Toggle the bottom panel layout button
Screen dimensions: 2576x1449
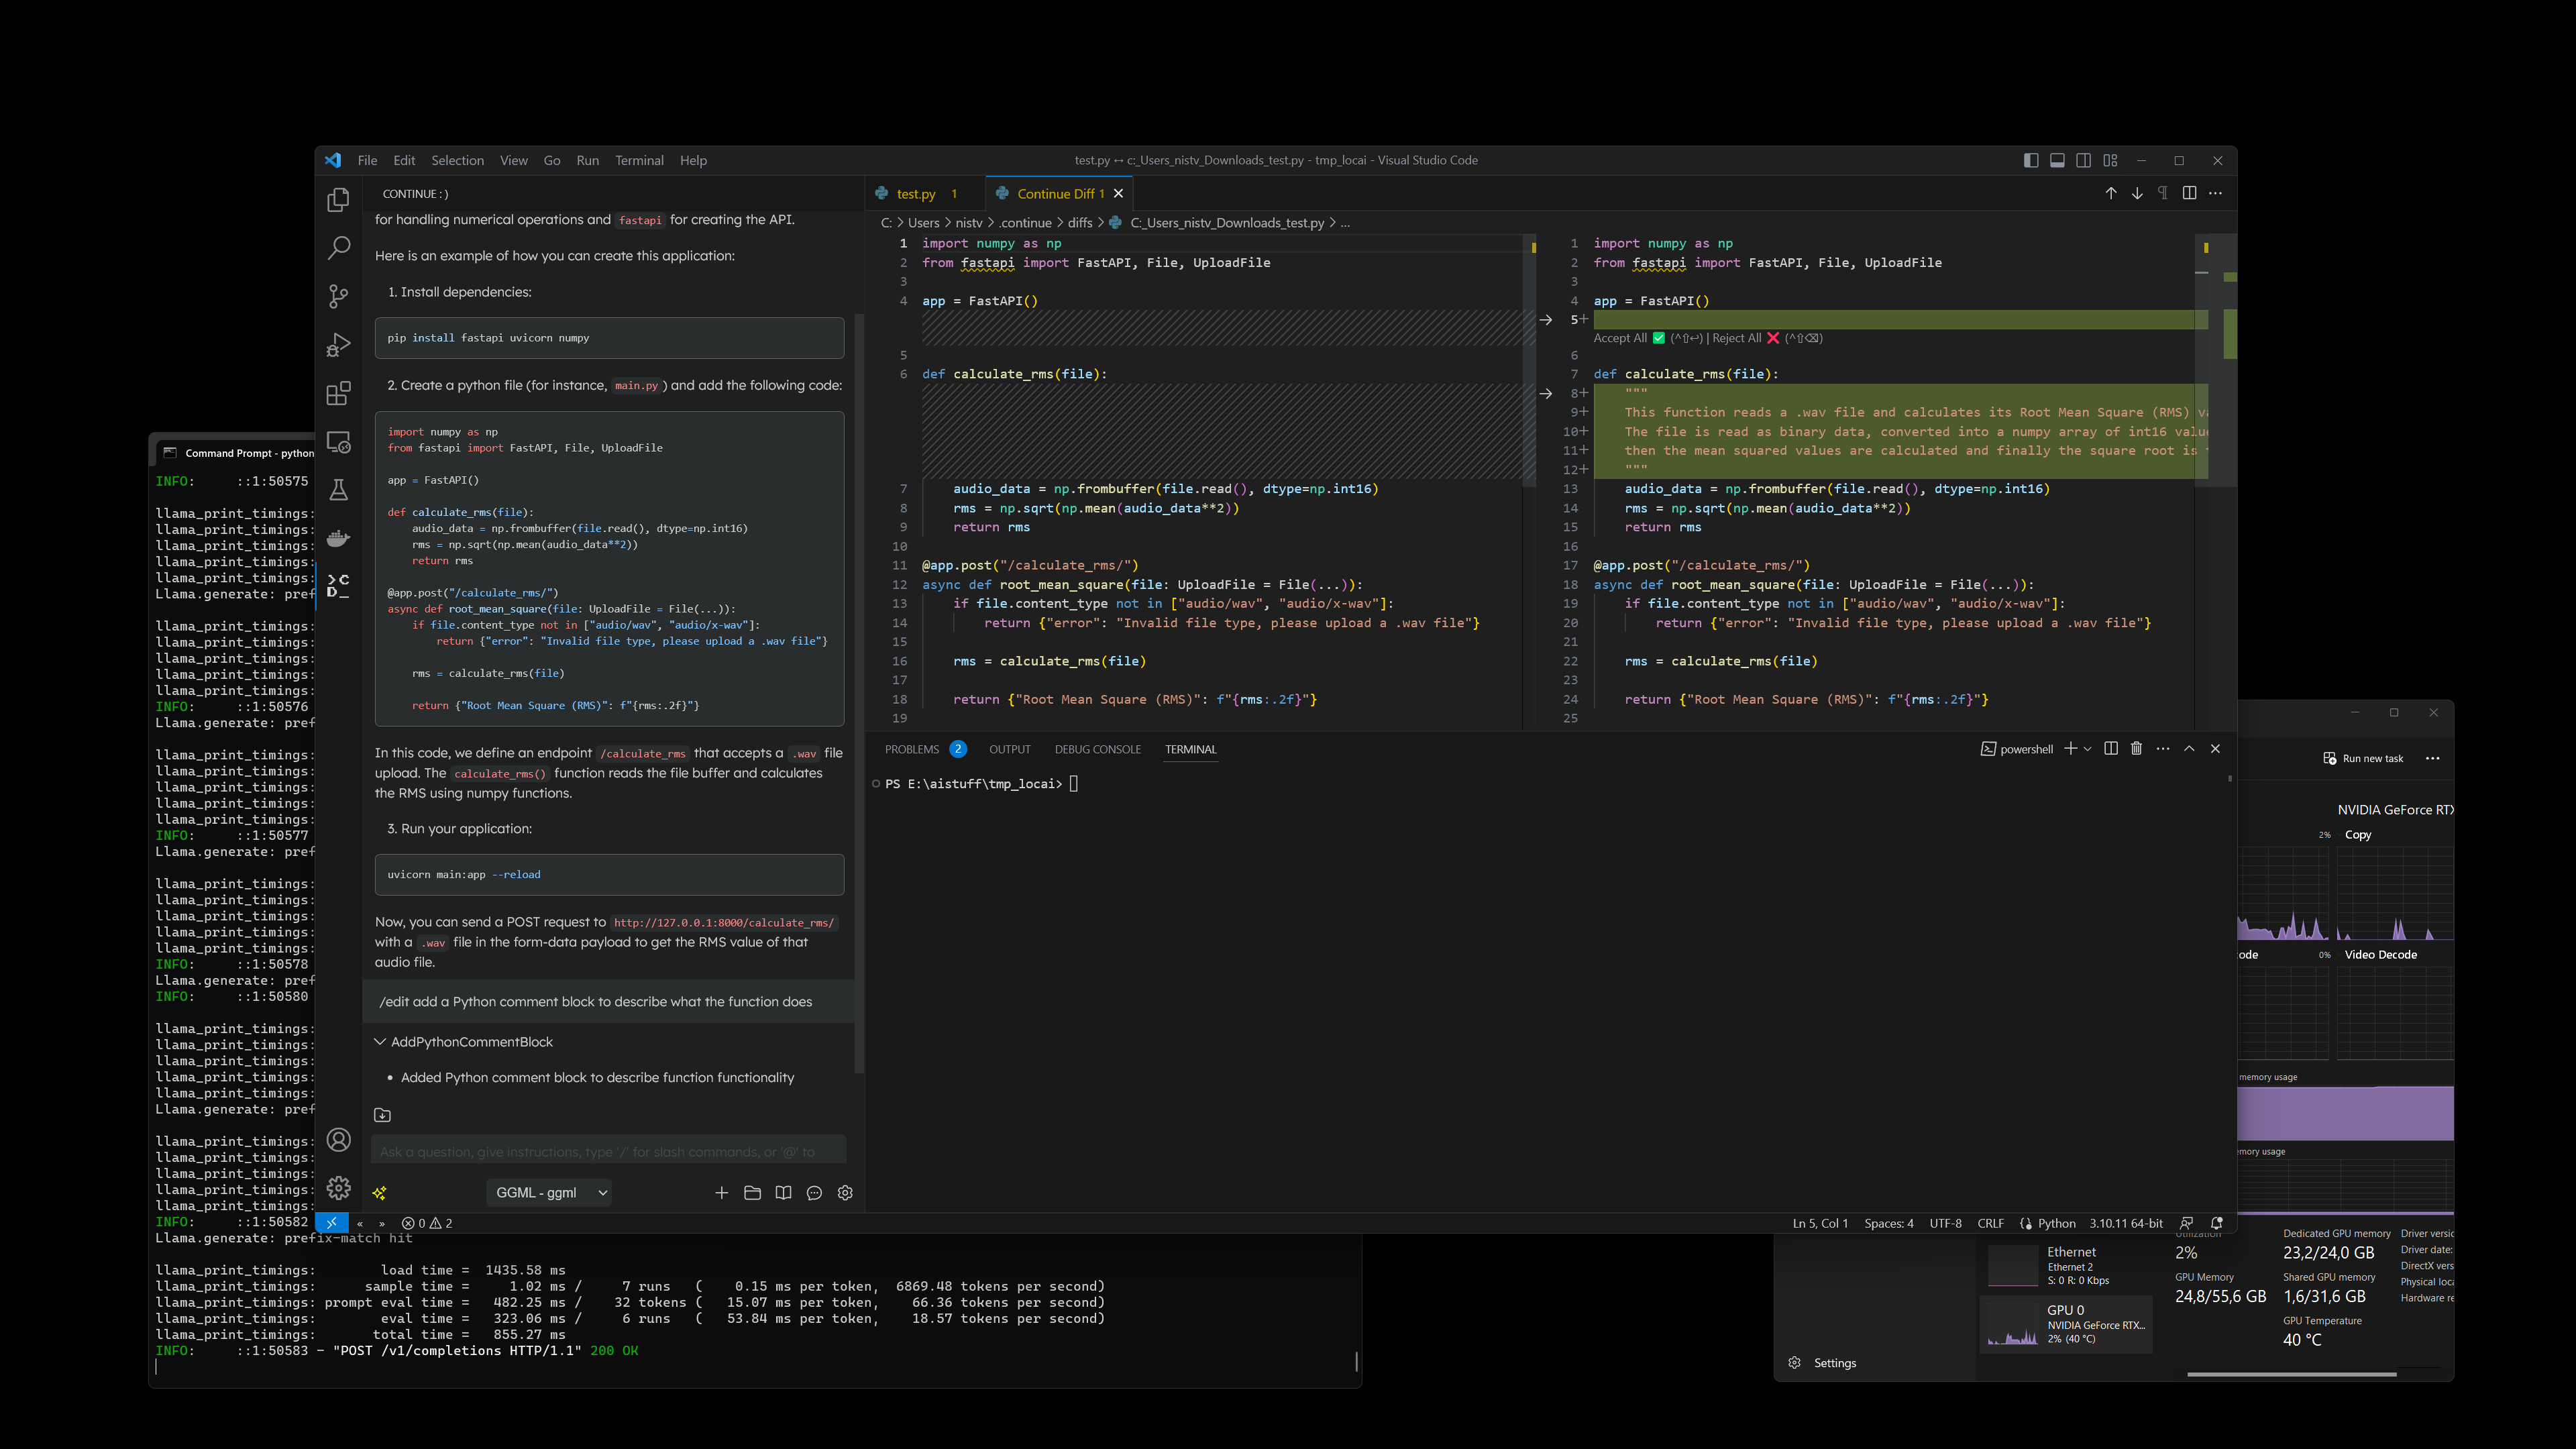[2057, 160]
